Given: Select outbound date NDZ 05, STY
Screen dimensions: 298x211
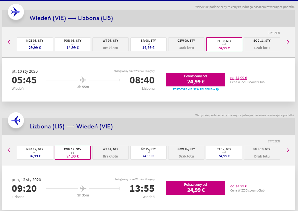Looking at the screenshot, I should [35, 44].
